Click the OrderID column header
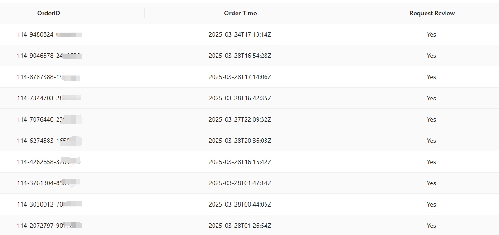499x235 pixels. [48, 13]
